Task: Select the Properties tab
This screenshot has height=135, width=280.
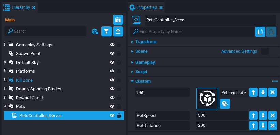Action: 146,7
